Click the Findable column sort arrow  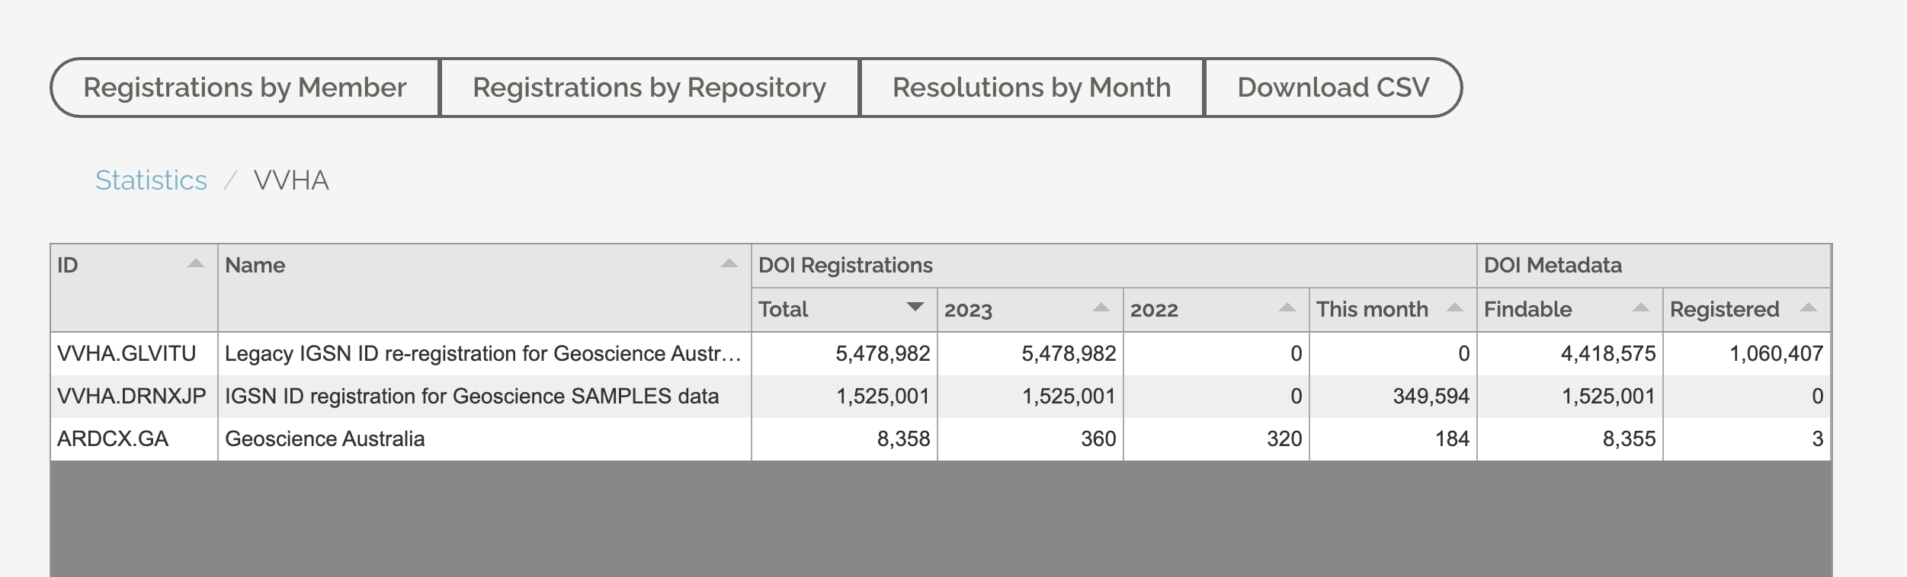[1640, 308]
